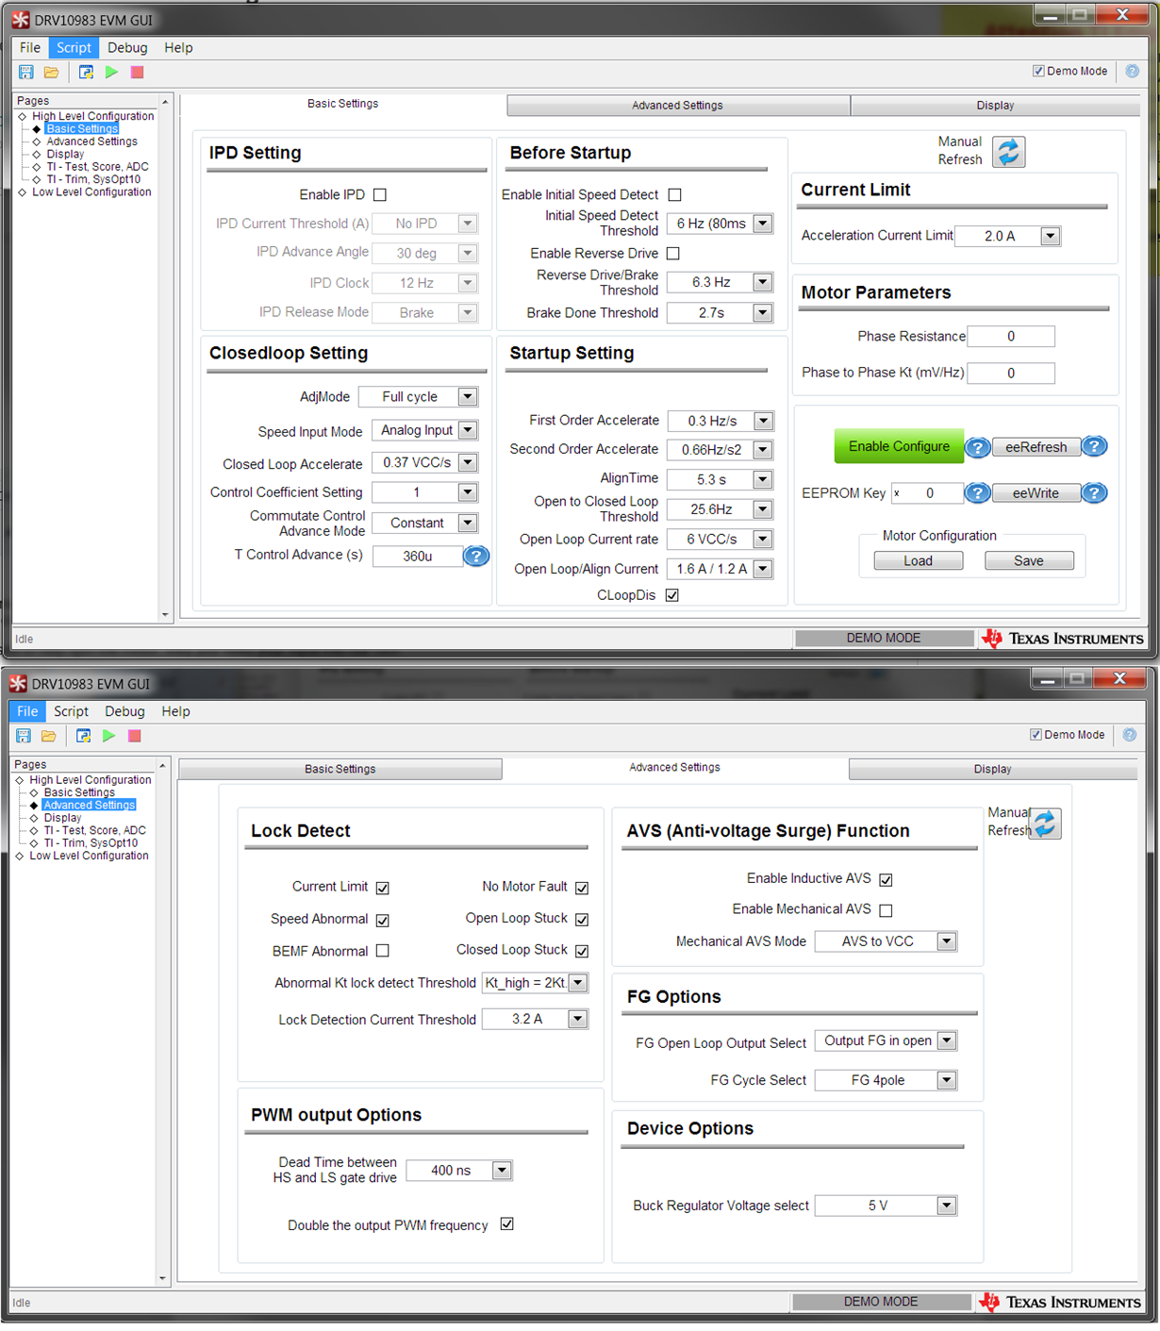Click the save icon in top window toolbar
Screen dimensions: 1160x1331
pos(26,72)
